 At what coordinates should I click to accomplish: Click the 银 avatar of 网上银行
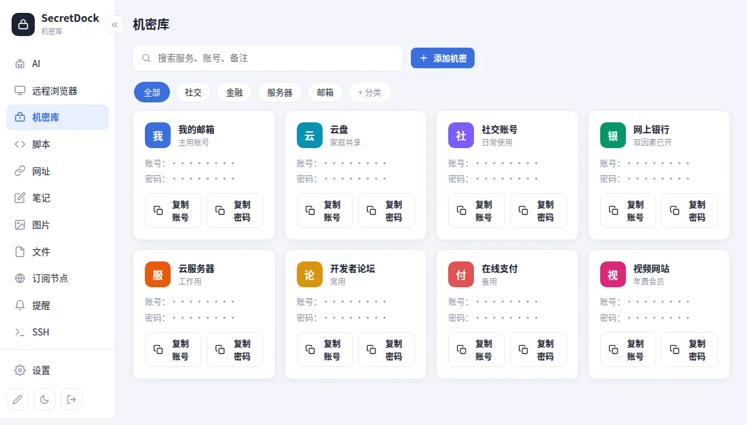point(612,136)
